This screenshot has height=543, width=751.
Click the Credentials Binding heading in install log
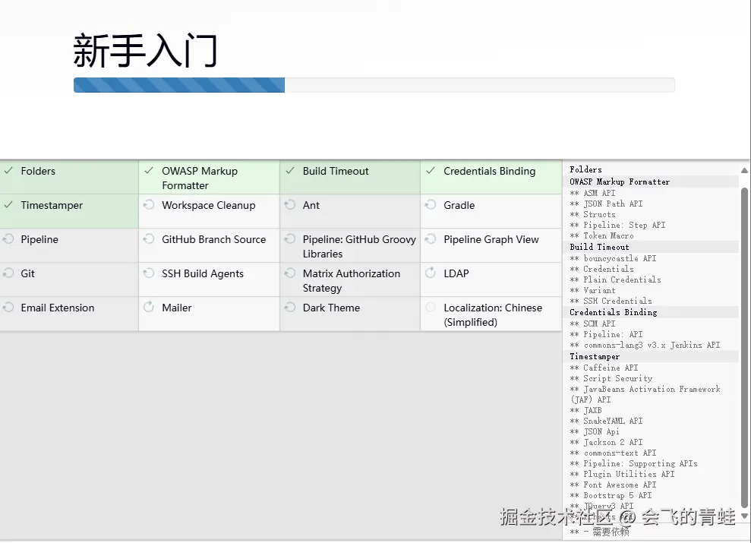613,312
